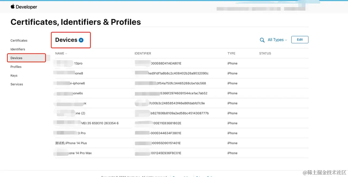Click the Edit button
This screenshot has height=177, width=348.
pos(300,40)
